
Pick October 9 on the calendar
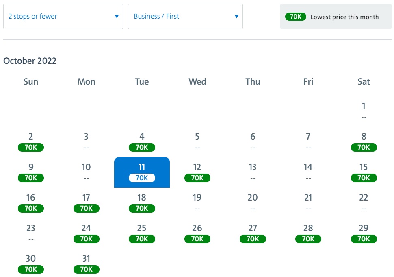[31, 172]
